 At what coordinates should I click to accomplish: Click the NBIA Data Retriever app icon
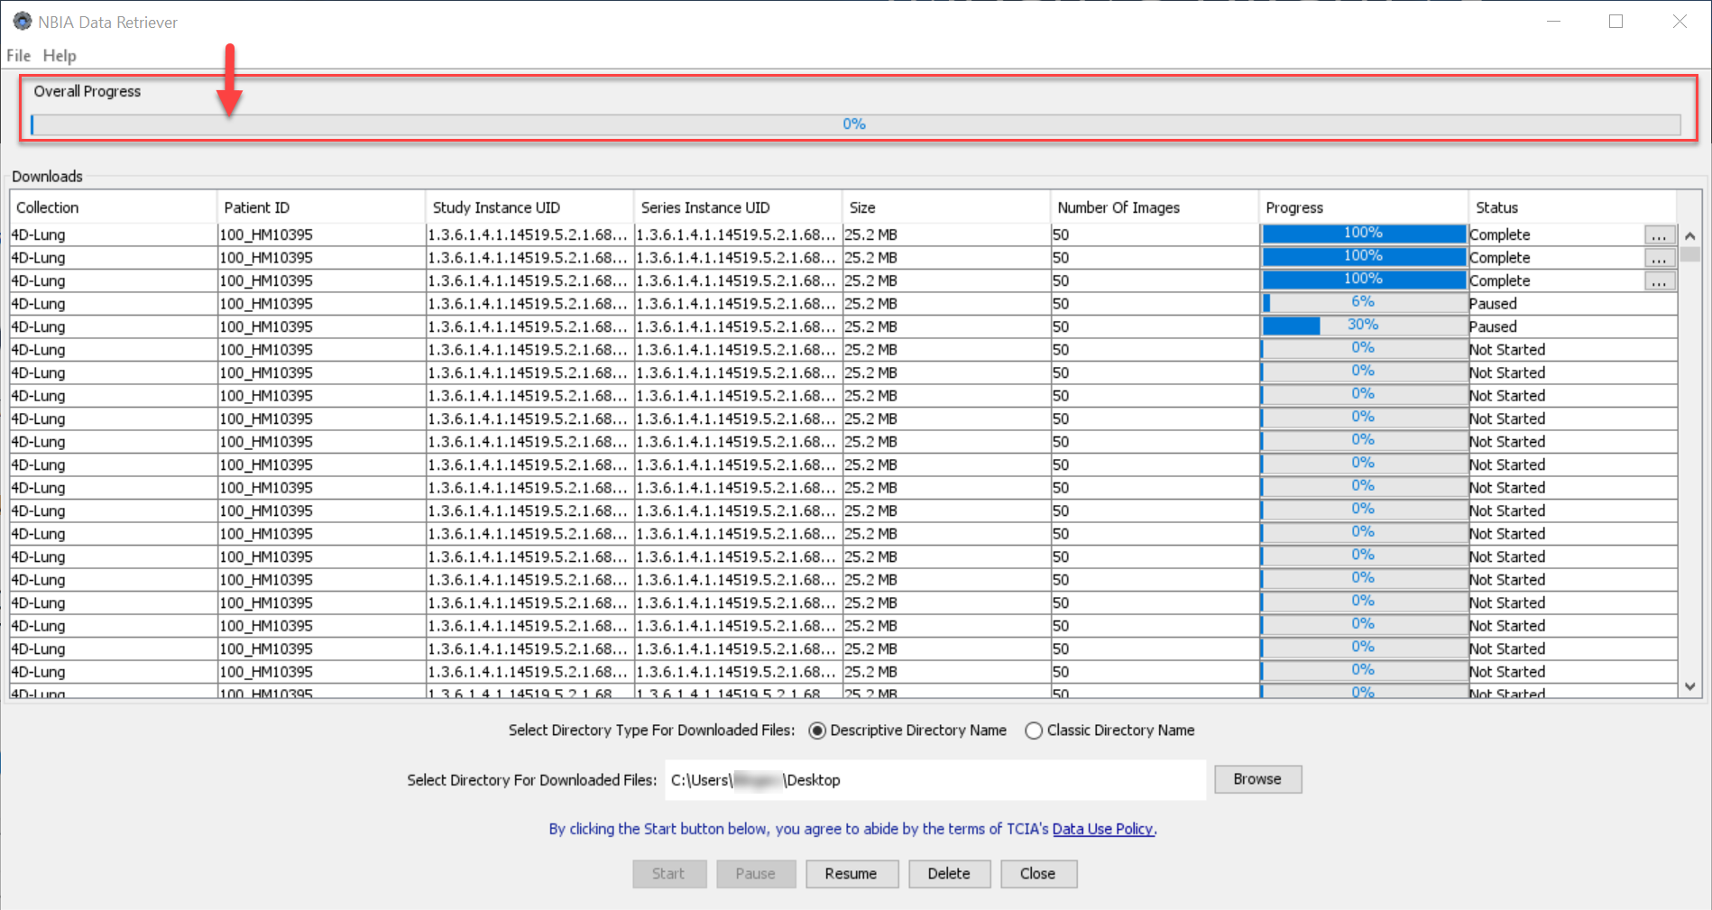point(23,21)
